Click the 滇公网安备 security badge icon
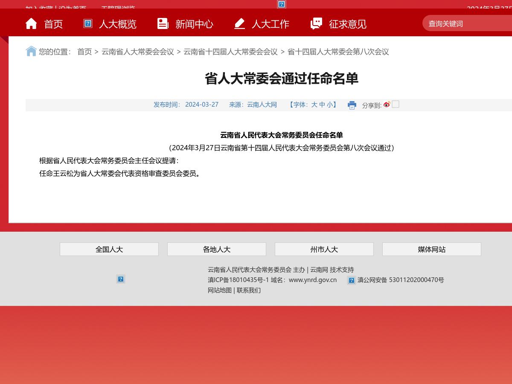Image resolution: width=512 pixels, height=384 pixels. (x=351, y=280)
